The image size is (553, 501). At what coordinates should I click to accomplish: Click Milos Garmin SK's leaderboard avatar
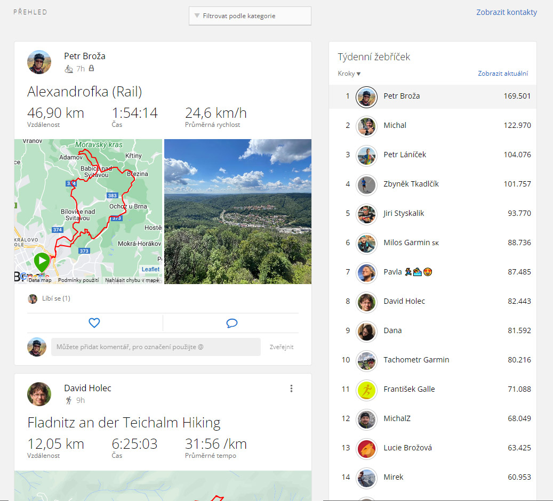pyautogui.click(x=366, y=243)
